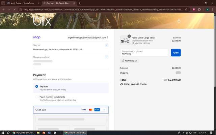
Task: Open File Explorer from taskbar
Action: click(38, 133)
